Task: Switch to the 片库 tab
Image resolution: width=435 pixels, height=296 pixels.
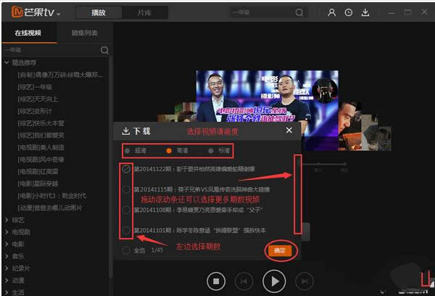Action: pyautogui.click(x=145, y=13)
